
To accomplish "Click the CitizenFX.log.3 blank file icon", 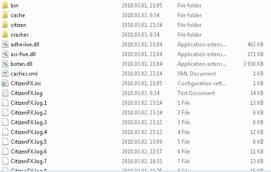I will pos(5,122).
